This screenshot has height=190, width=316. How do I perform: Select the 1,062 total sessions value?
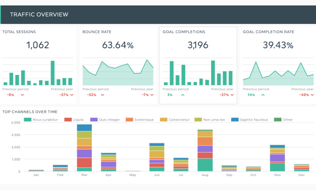38,45
